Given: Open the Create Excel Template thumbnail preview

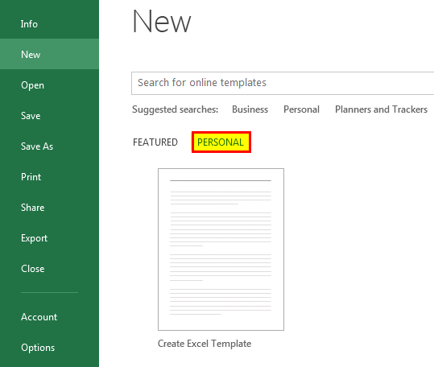Looking at the screenshot, I should (x=221, y=249).
